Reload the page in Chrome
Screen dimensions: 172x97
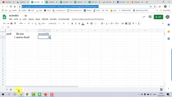pos(11,6)
